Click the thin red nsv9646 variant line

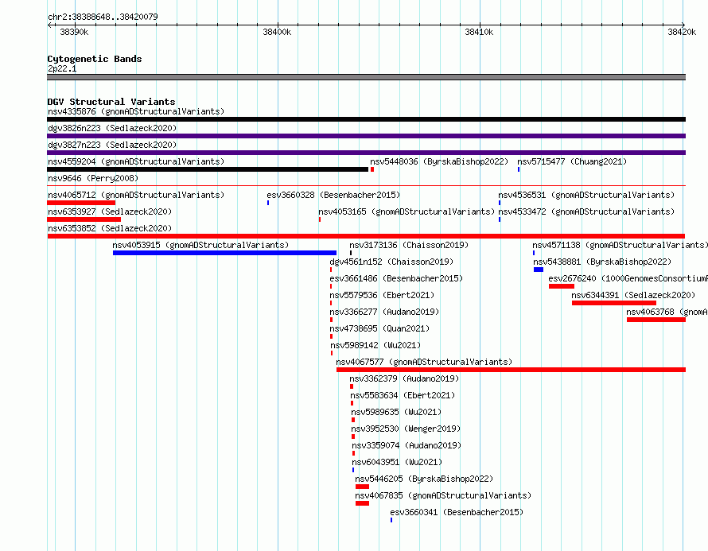click(x=366, y=185)
